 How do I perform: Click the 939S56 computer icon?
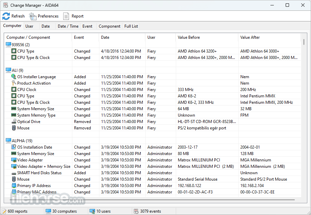coord(8,44)
